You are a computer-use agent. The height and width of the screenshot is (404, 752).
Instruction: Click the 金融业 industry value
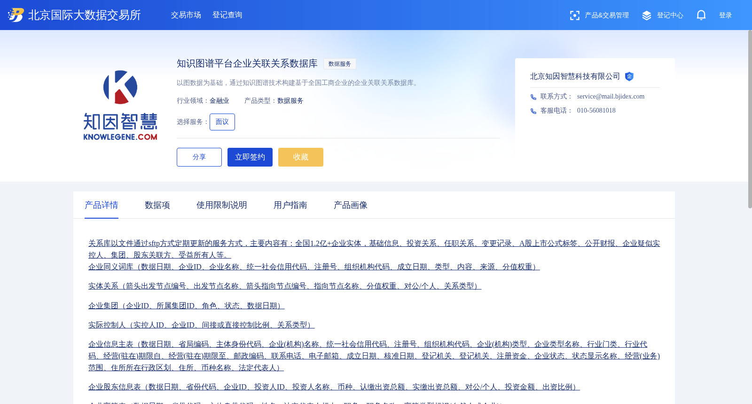pyautogui.click(x=219, y=101)
